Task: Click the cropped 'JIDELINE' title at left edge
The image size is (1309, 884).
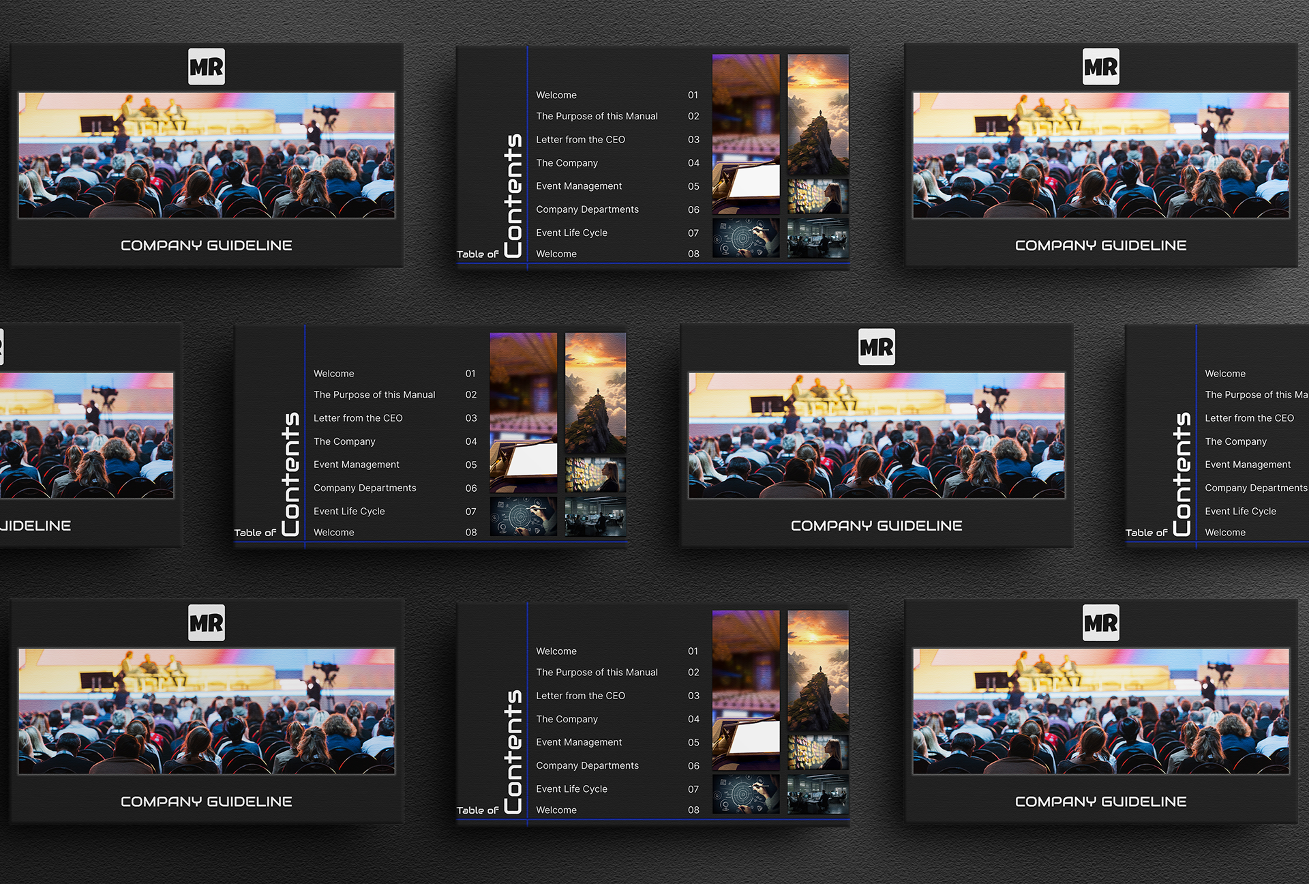Action: click(35, 526)
